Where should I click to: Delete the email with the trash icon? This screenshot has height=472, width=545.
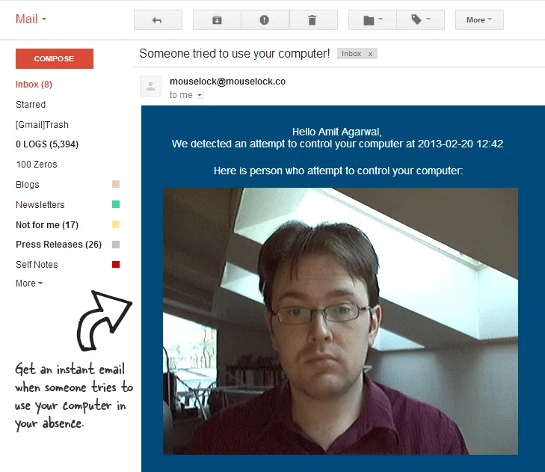tap(312, 20)
